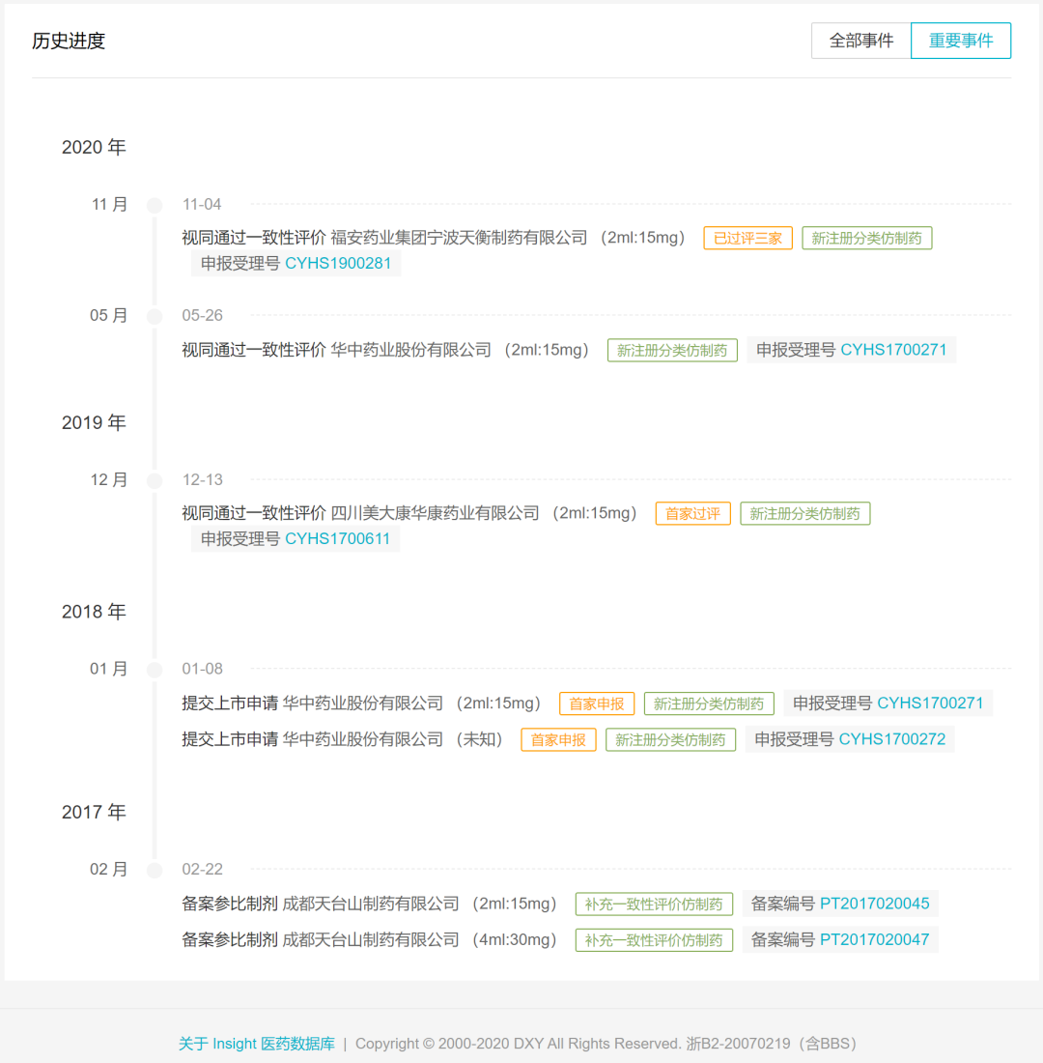Click the 2020 年 year label
The image size is (1043, 1063).
click(x=94, y=147)
